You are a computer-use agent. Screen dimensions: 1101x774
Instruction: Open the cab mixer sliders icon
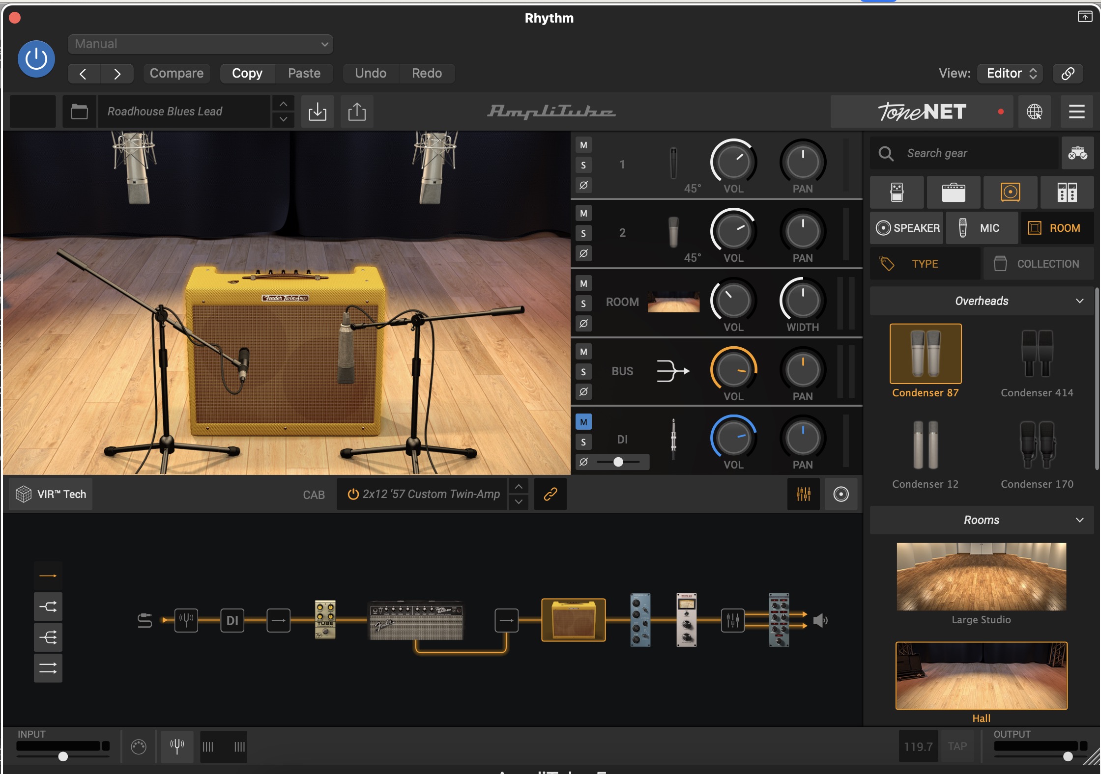tap(803, 494)
